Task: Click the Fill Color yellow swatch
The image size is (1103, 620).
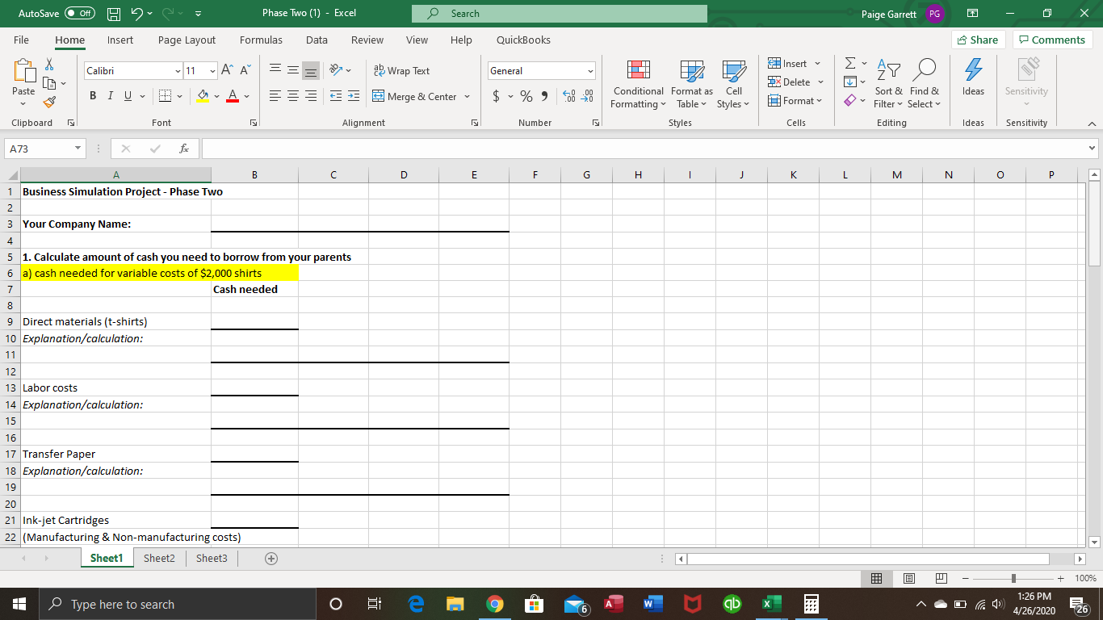Action: click(x=204, y=97)
